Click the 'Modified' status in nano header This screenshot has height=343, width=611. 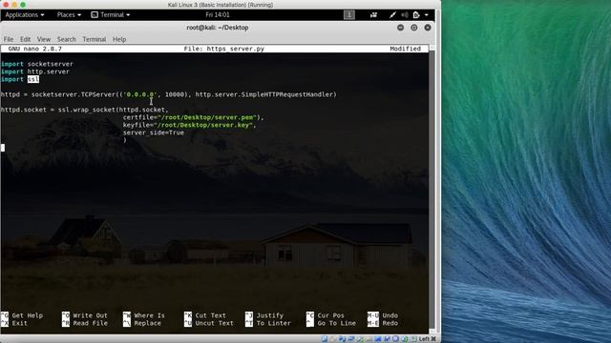click(x=405, y=49)
